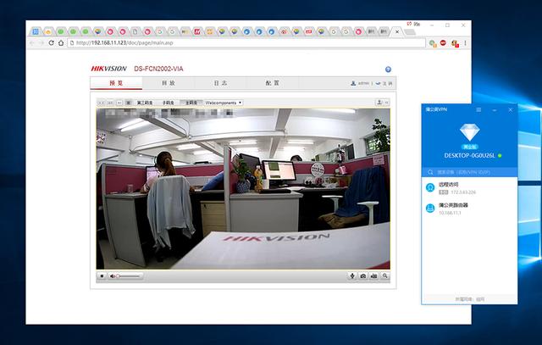Switch to the 预览 live view tab
Viewport: 542px width, 345px height.
coord(116,83)
